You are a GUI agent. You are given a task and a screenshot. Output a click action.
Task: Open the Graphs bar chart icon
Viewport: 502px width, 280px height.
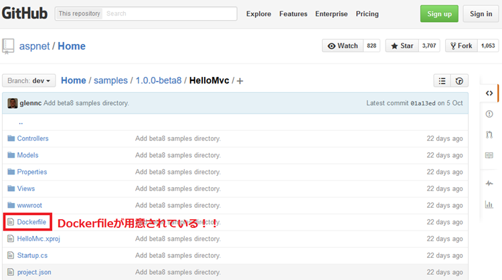tap(489, 204)
